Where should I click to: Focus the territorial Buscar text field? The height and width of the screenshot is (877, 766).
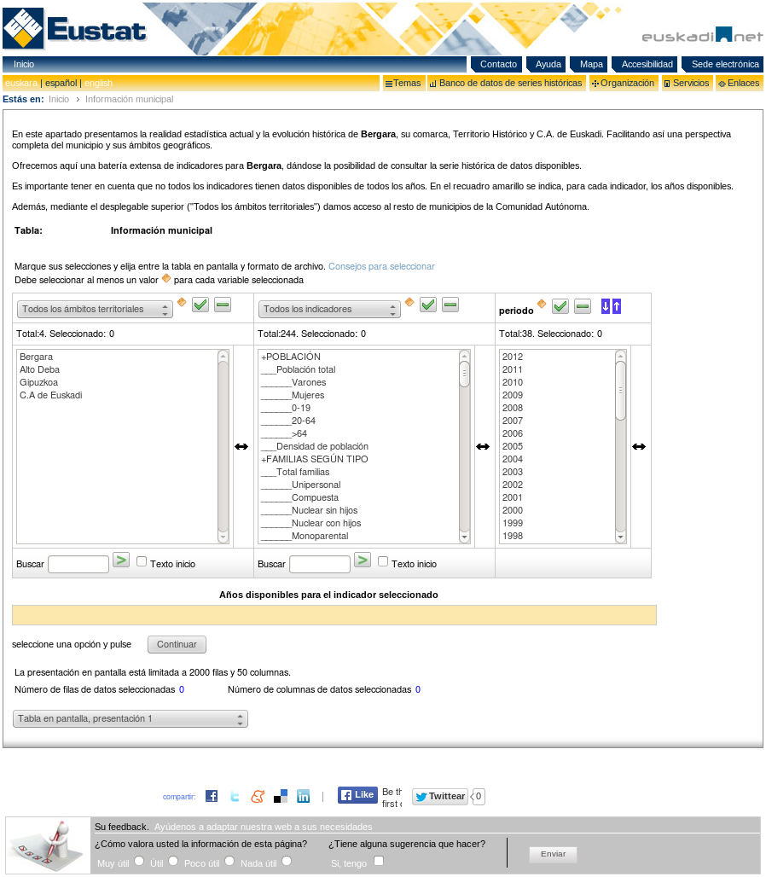pyautogui.click(x=78, y=565)
